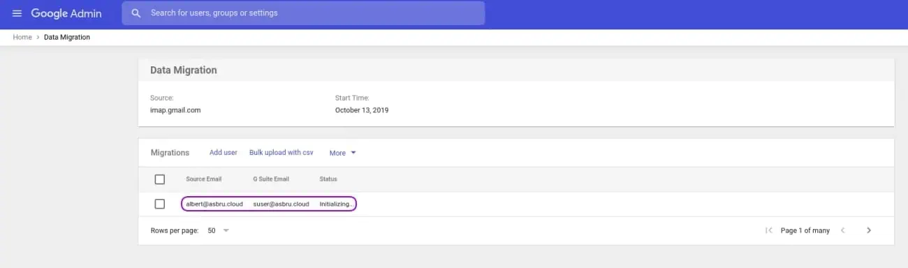Open the rows per page dropdown
Screen dimensions: 908x268
coord(219,230)
